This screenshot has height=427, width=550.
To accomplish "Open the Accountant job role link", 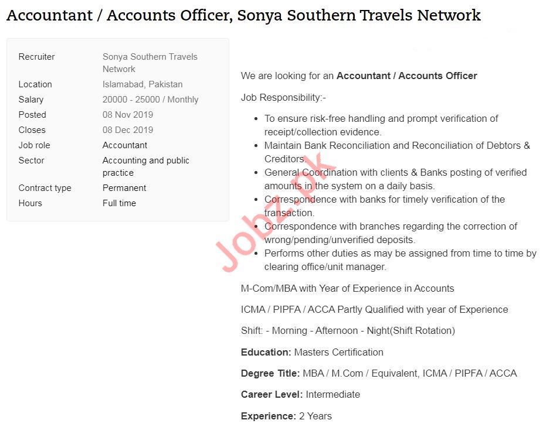I will [x=125, y=145].
